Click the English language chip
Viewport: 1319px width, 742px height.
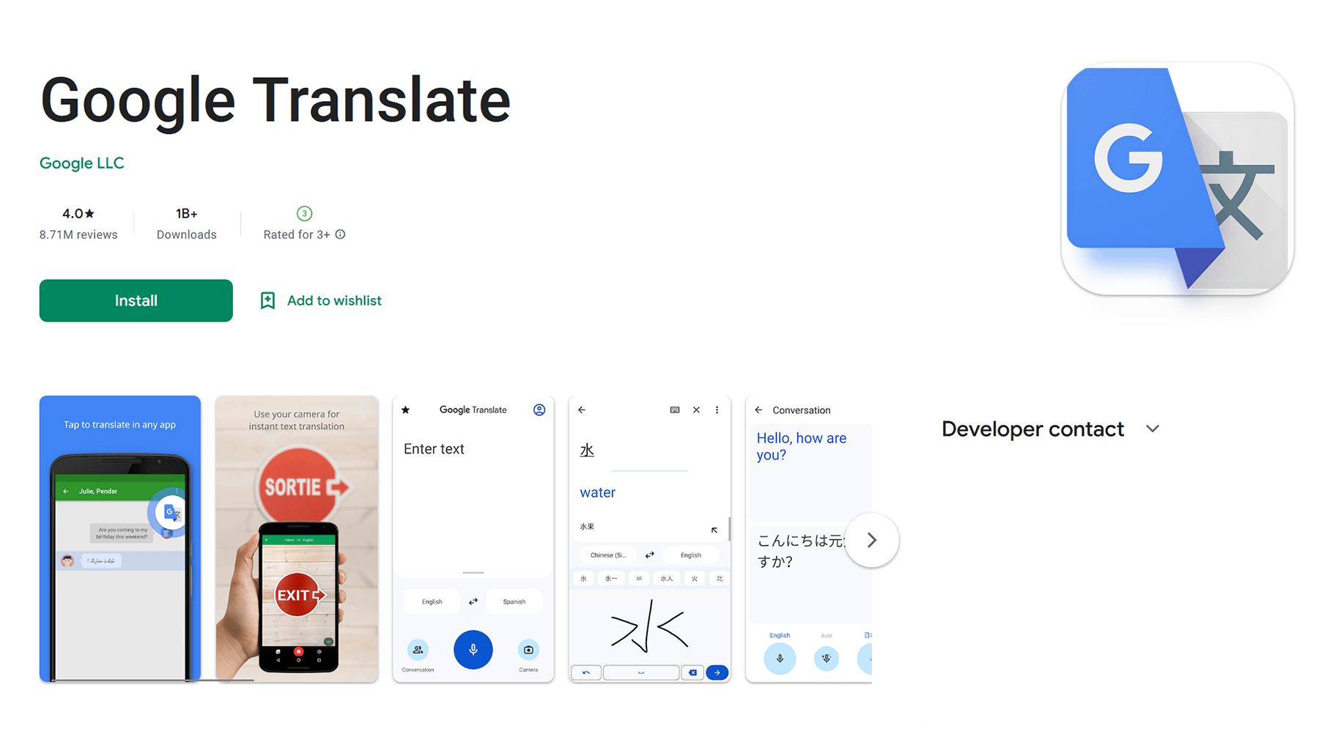tap(432, 601)
